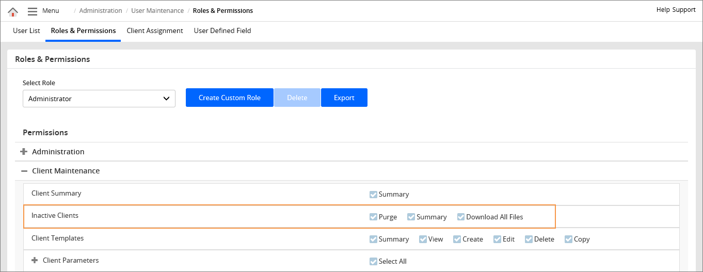
Task: Click the Create Custom Role button
Action: pyautogui.click(x=229, y=98)
